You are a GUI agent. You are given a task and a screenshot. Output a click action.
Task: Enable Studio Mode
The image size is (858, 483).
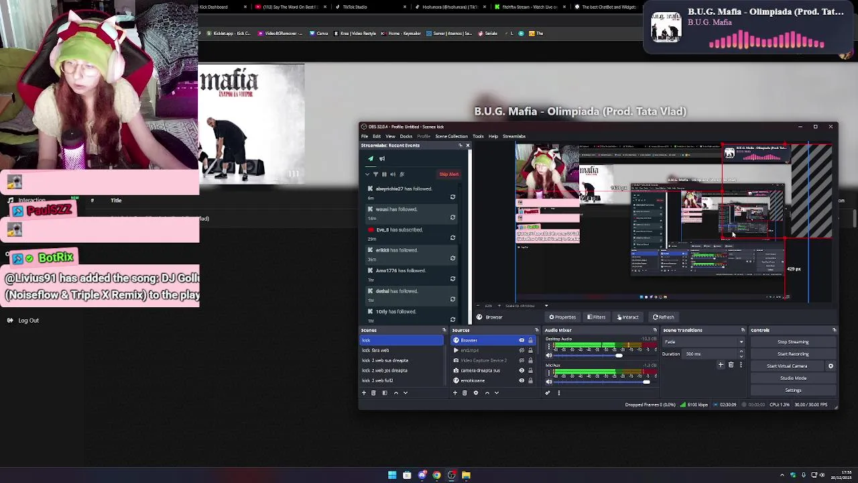tap(793, 378)
